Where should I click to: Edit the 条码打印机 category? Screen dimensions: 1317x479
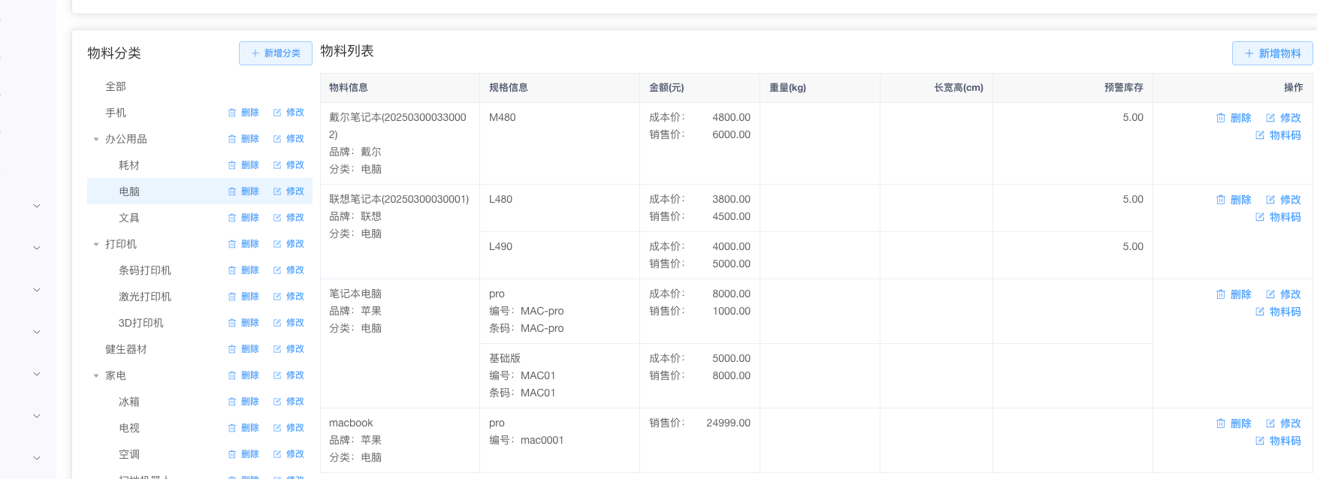coord(288,270)
